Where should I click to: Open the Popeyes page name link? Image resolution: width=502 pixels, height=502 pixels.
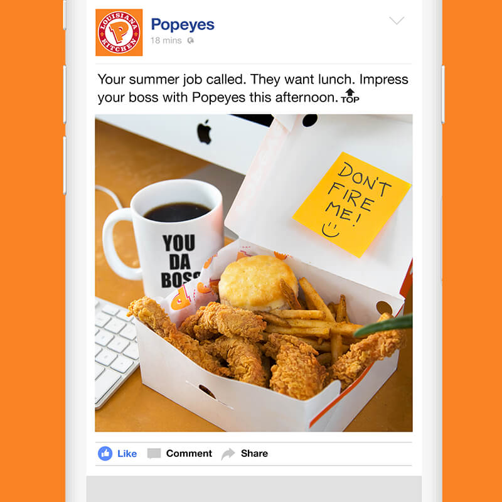click(x=183, y=24)
